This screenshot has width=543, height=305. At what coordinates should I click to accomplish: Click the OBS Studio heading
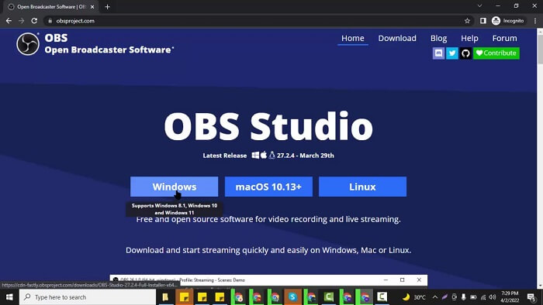coord(268,126)
